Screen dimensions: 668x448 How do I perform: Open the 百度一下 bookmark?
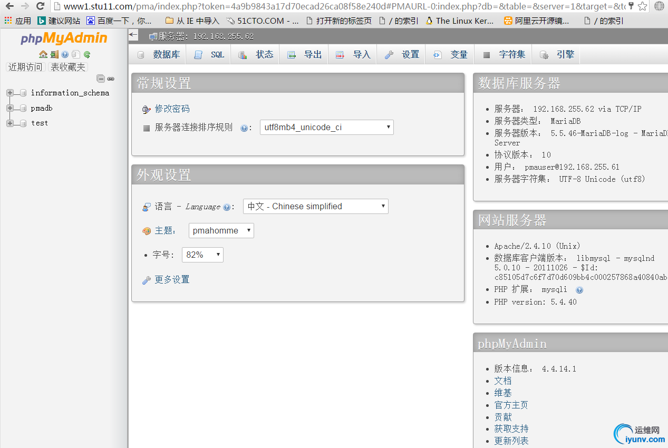click(120, 21)
